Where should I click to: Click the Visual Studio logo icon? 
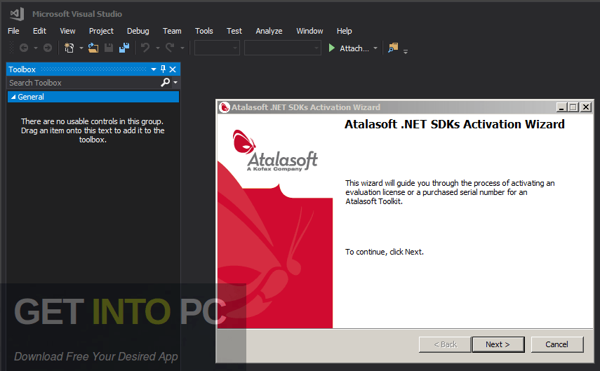point(17,14)
